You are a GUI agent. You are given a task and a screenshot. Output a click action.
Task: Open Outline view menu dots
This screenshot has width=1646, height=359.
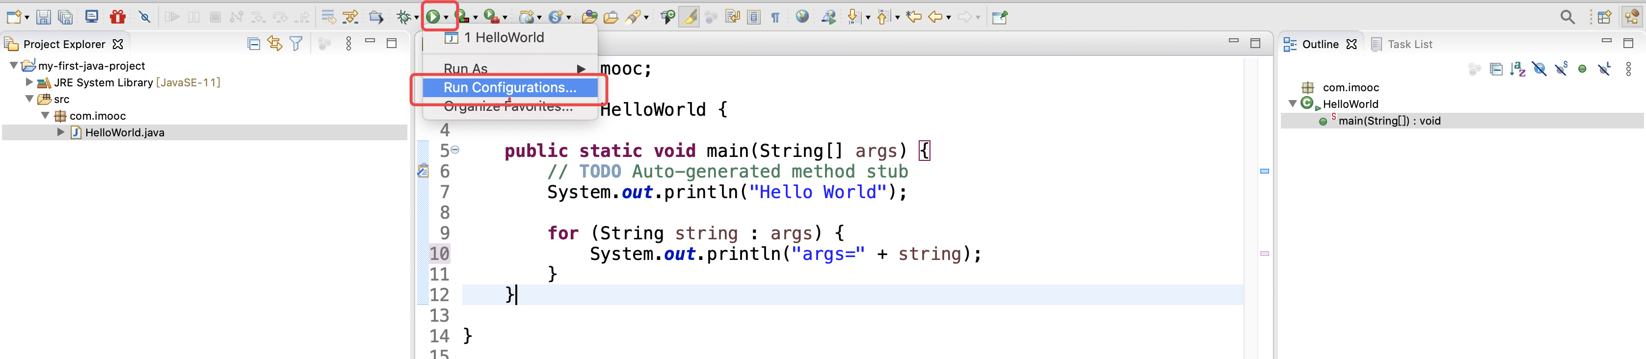click(x=1628, y=69)
